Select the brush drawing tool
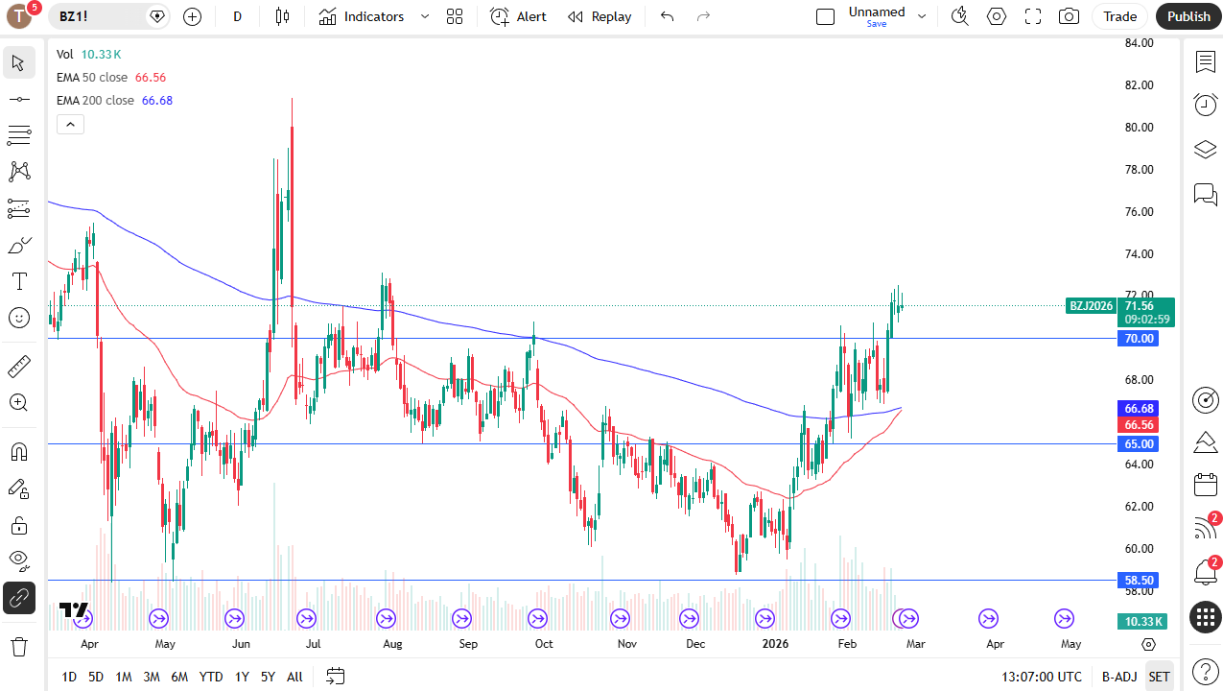The height and width of the screenshot is (691, 1223). [x=18, y=245]
